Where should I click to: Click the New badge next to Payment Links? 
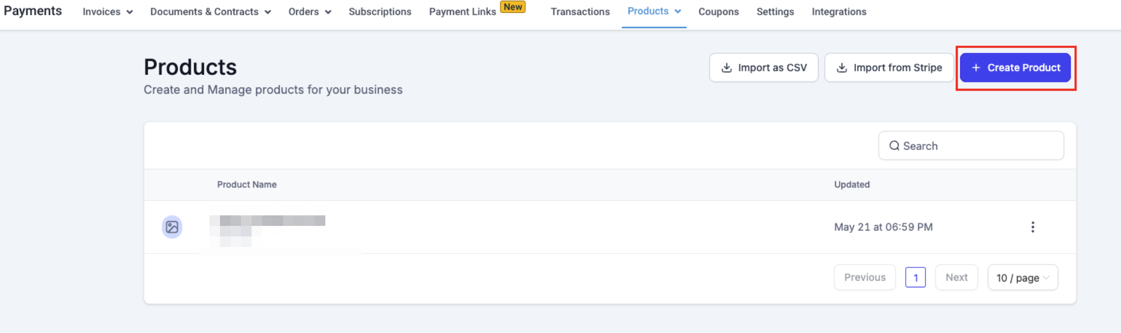coord(513,7)
